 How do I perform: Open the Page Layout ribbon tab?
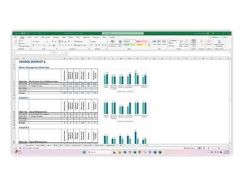pyautogui.click(x=45, y=37)
